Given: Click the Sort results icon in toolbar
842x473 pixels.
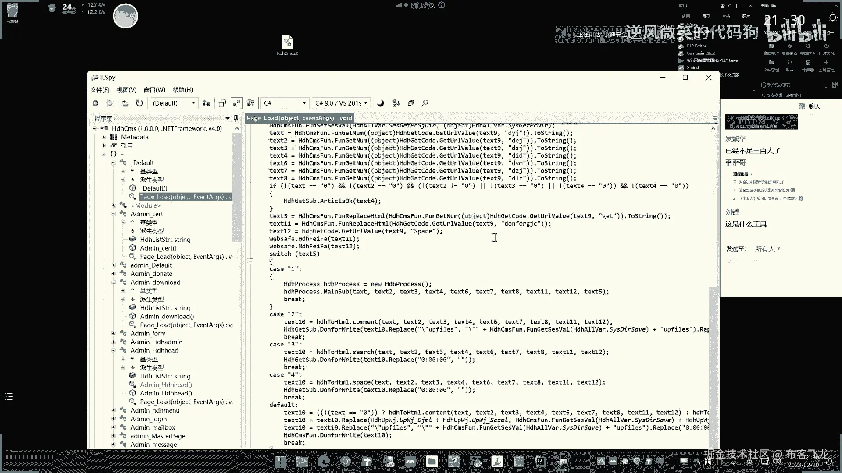Looking at the screenshot, I should pyautogui.click(x=396, y=103).
